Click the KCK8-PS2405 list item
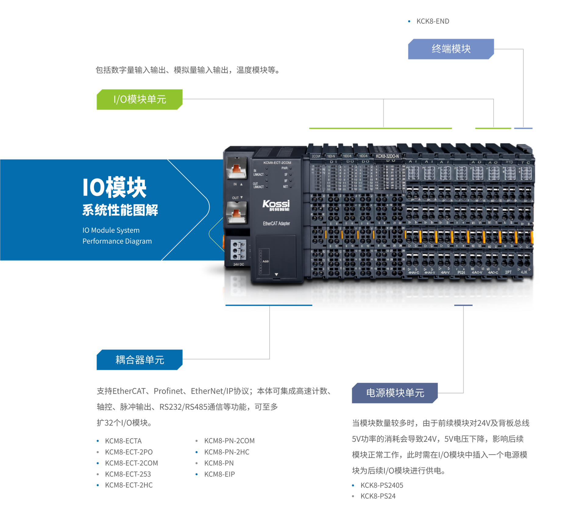Image resolution: width=585 pixels, height=513 pixels. click(381, 485)
